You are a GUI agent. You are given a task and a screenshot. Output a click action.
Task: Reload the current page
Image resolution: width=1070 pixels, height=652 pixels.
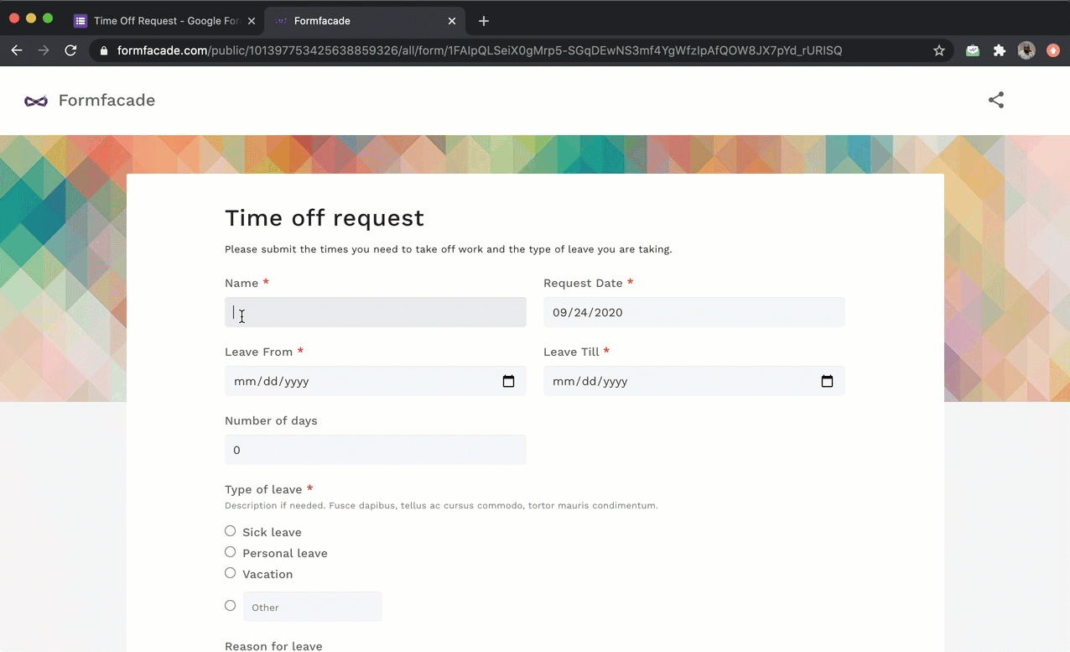click(70, 50)
